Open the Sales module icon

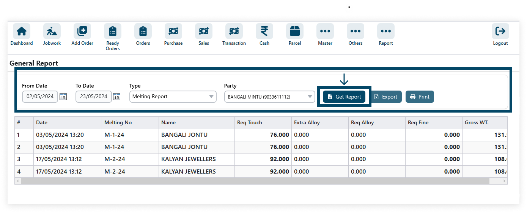tap(204, 31)
